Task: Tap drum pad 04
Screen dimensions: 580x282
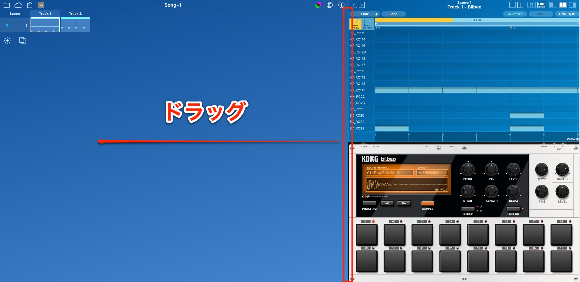Action: coord(450,235)
